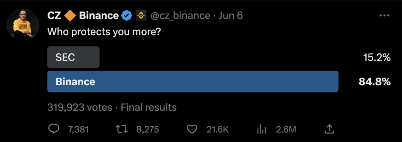Select the SEC poll option bar
Screen dimensions: 402x142
coord(73,57)
